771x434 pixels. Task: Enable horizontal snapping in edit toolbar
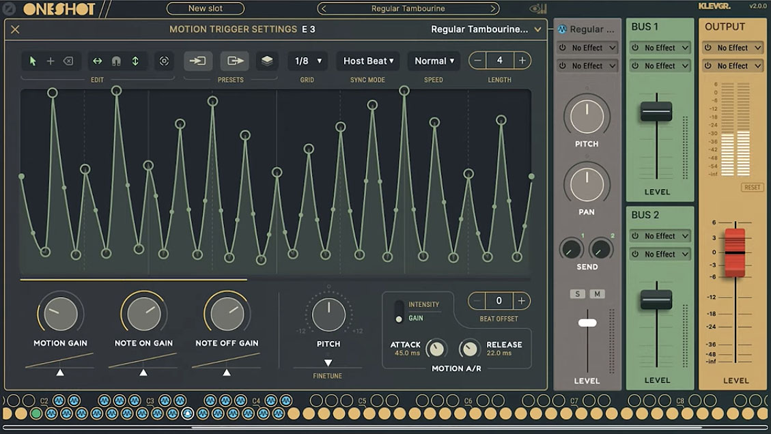[x=96, y=61]
